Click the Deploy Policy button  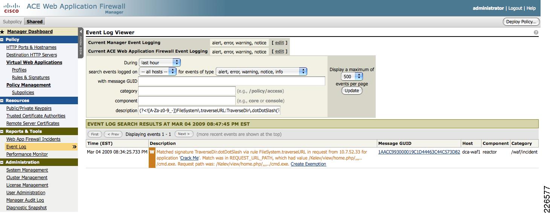coord(521,22)
